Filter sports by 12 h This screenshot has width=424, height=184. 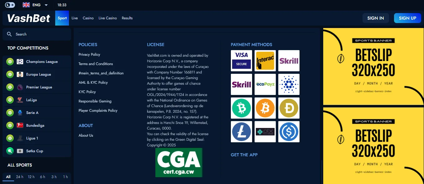[x=31, y=177]
